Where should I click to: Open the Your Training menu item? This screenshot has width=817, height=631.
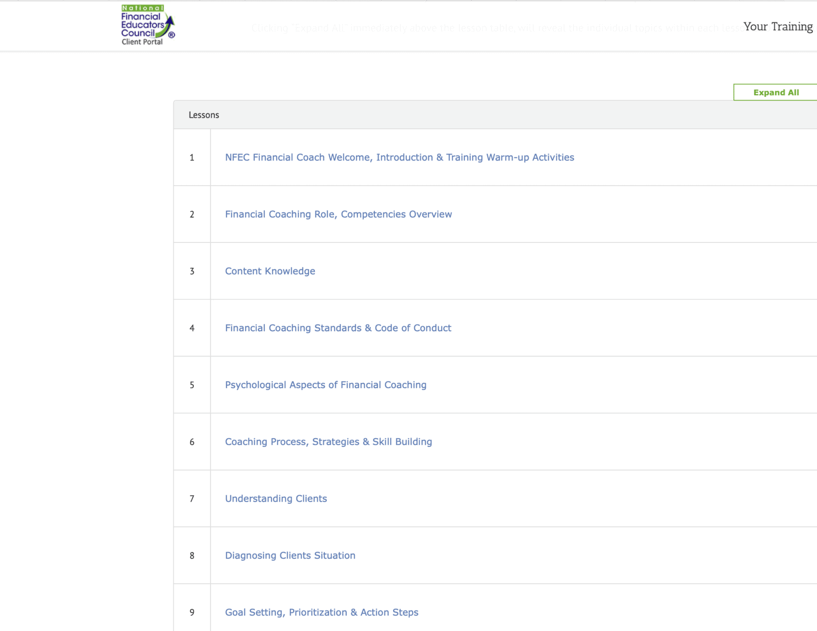(778, 27)
